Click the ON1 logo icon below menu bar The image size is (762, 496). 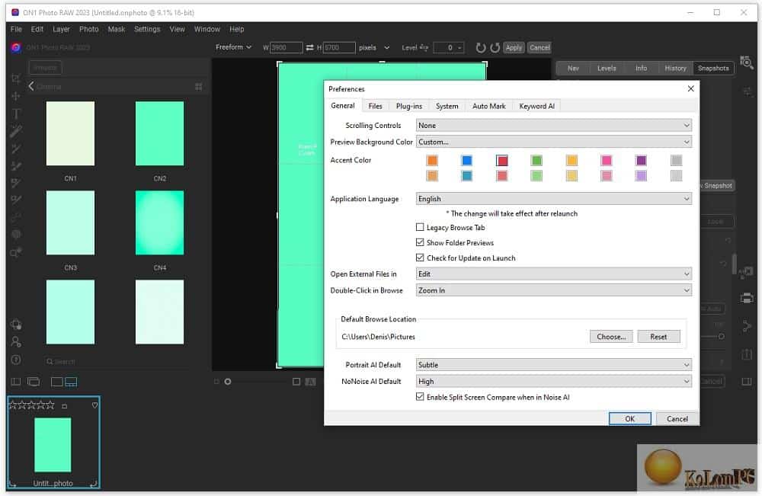(x=16, y=47)
